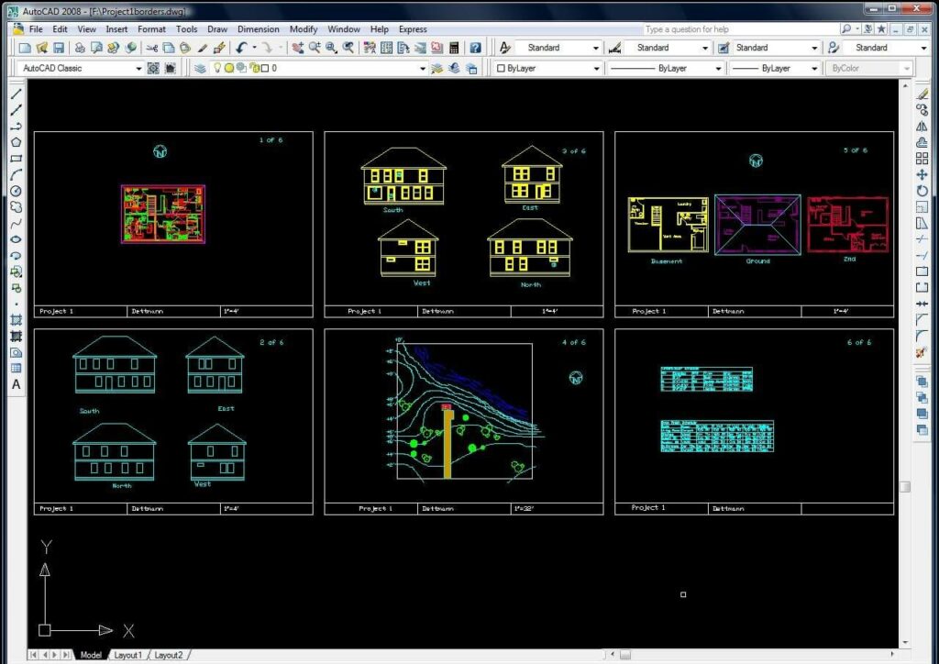Open the File menu
The width and height of the screenshot is (939, 664).
(36, 28)
